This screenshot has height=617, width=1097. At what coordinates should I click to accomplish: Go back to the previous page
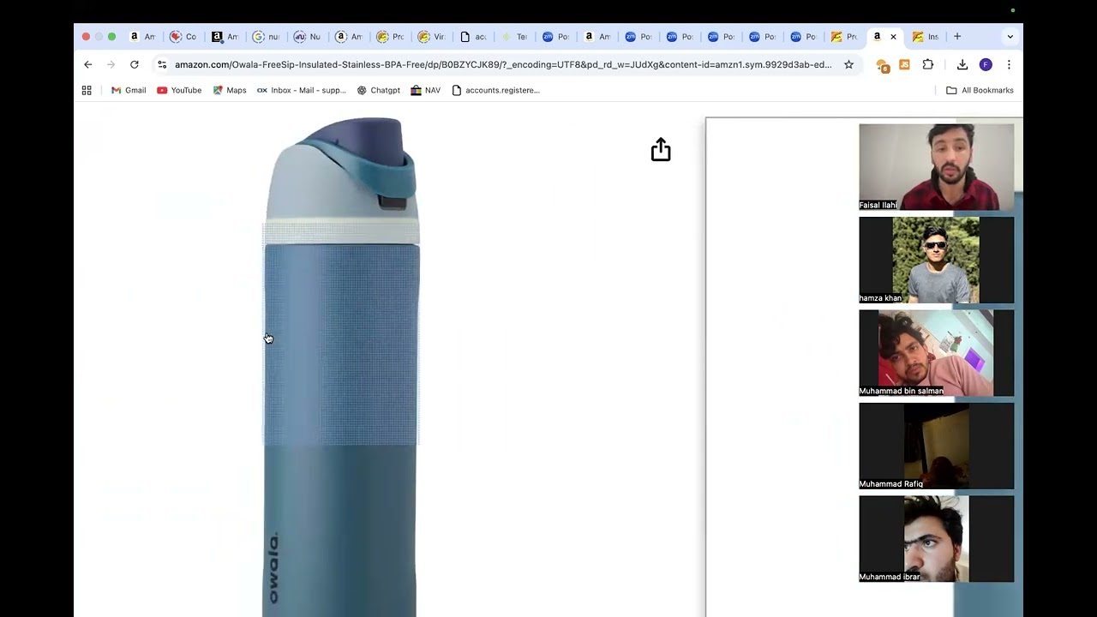(x=87, y=64)
